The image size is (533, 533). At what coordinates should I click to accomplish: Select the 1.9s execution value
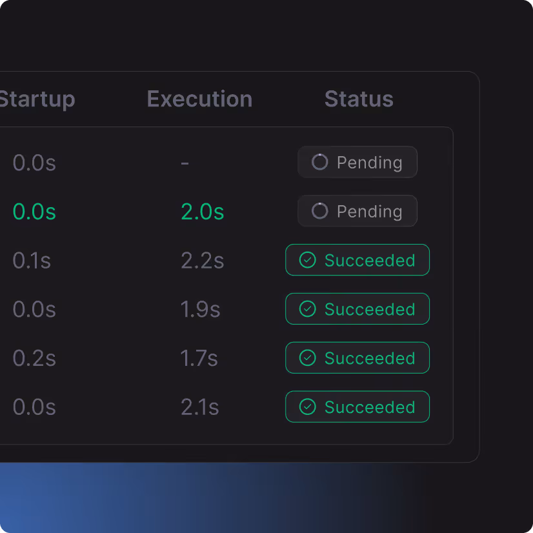tap(200, 309)
